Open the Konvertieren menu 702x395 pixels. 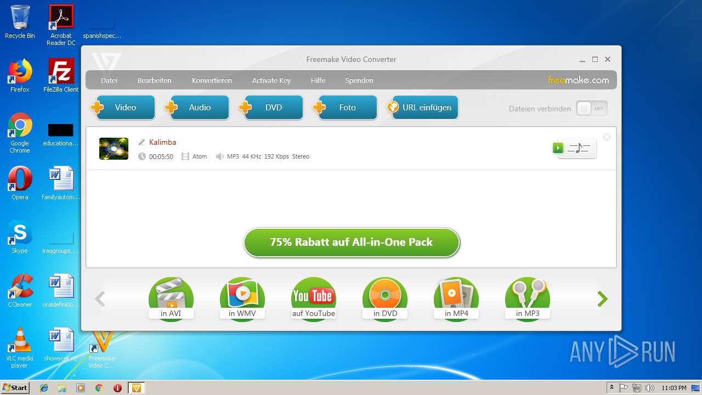[x=212, y=80]
